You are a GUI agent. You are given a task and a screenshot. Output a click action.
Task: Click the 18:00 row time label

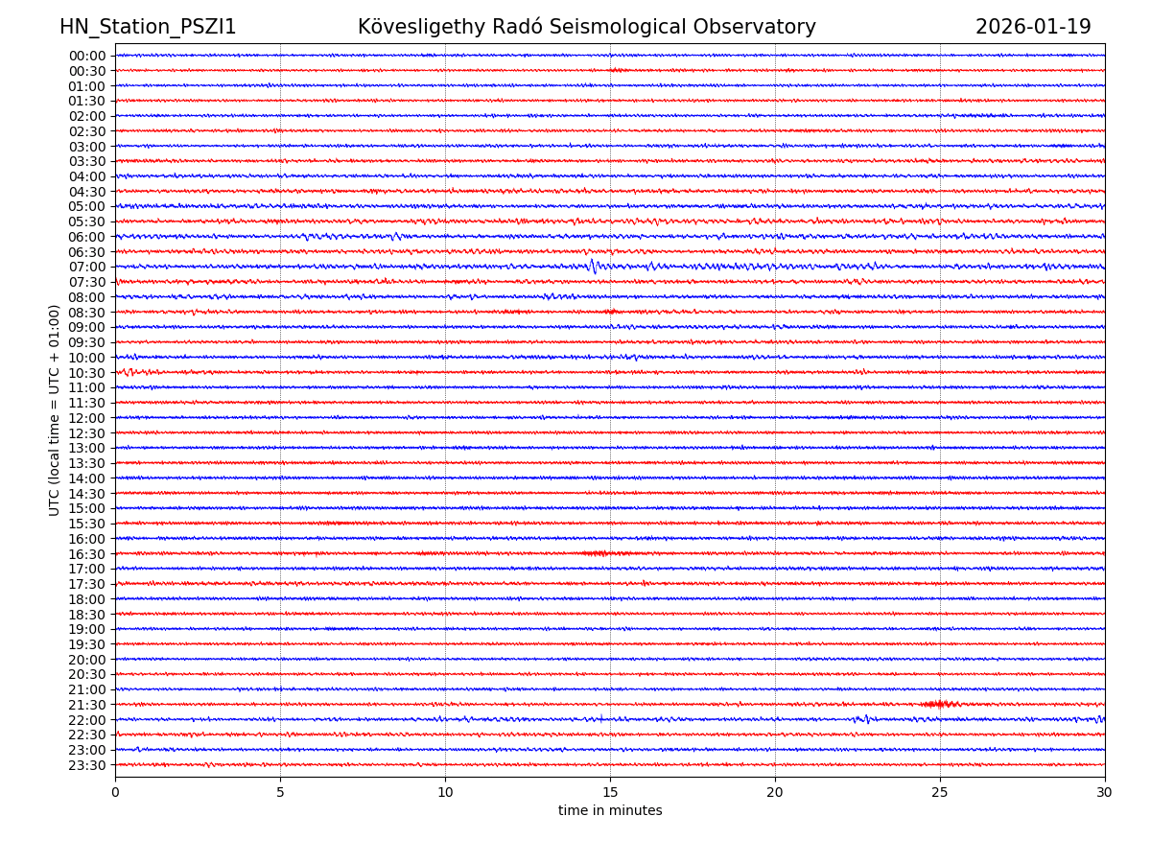pyautogui.click(x=86, y=599)
